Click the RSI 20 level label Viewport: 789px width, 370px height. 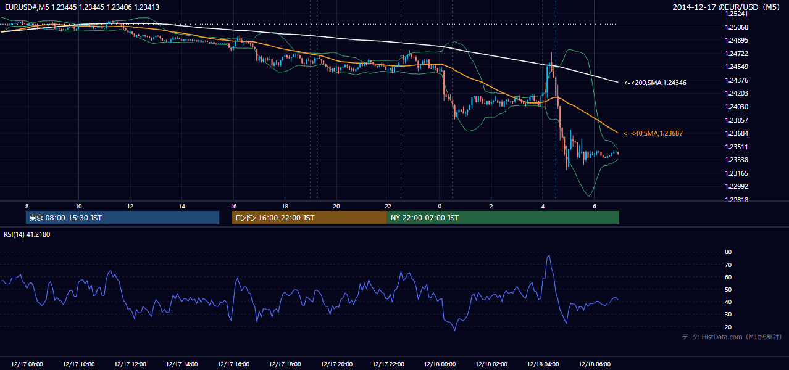pos(728,327)
